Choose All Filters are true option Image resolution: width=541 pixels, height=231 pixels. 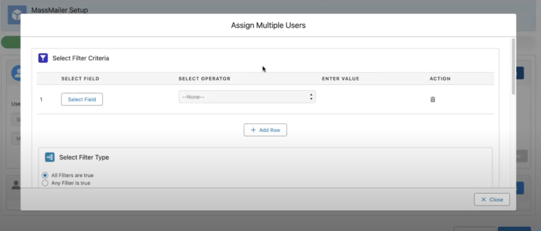pyautogui.click(x=45, y=175)
